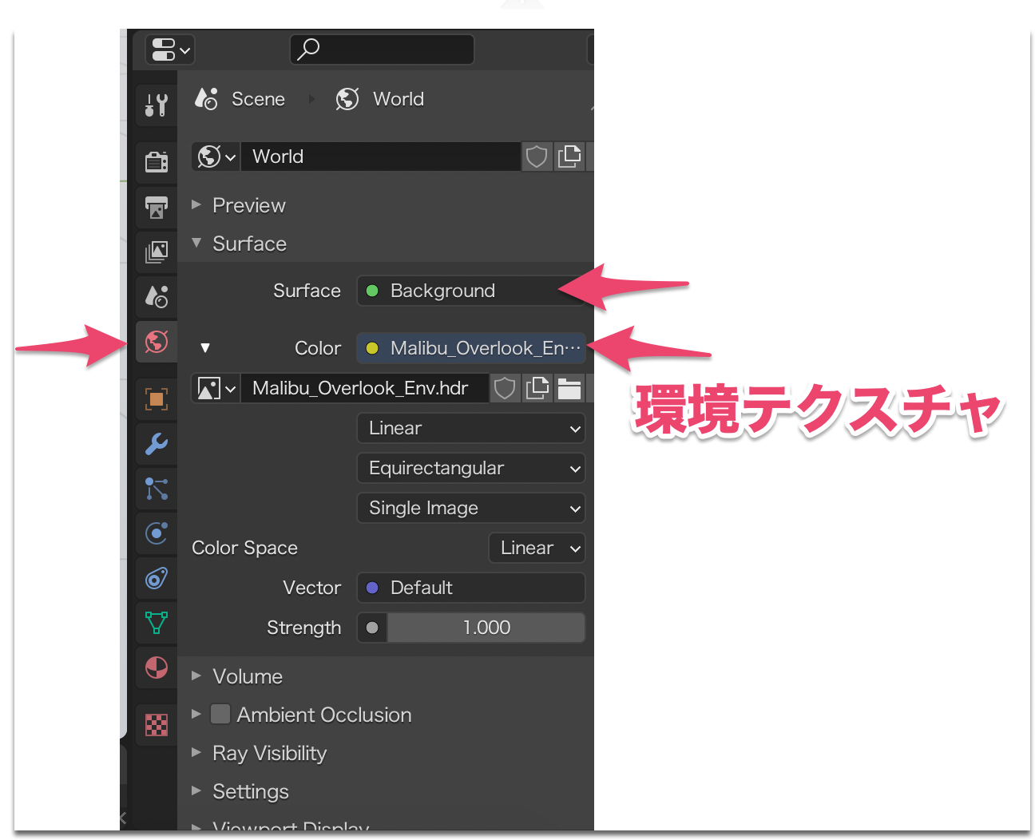Open the Scene properties tab
This screenshot has width=1035, height=840.
(x=157, y=296)
